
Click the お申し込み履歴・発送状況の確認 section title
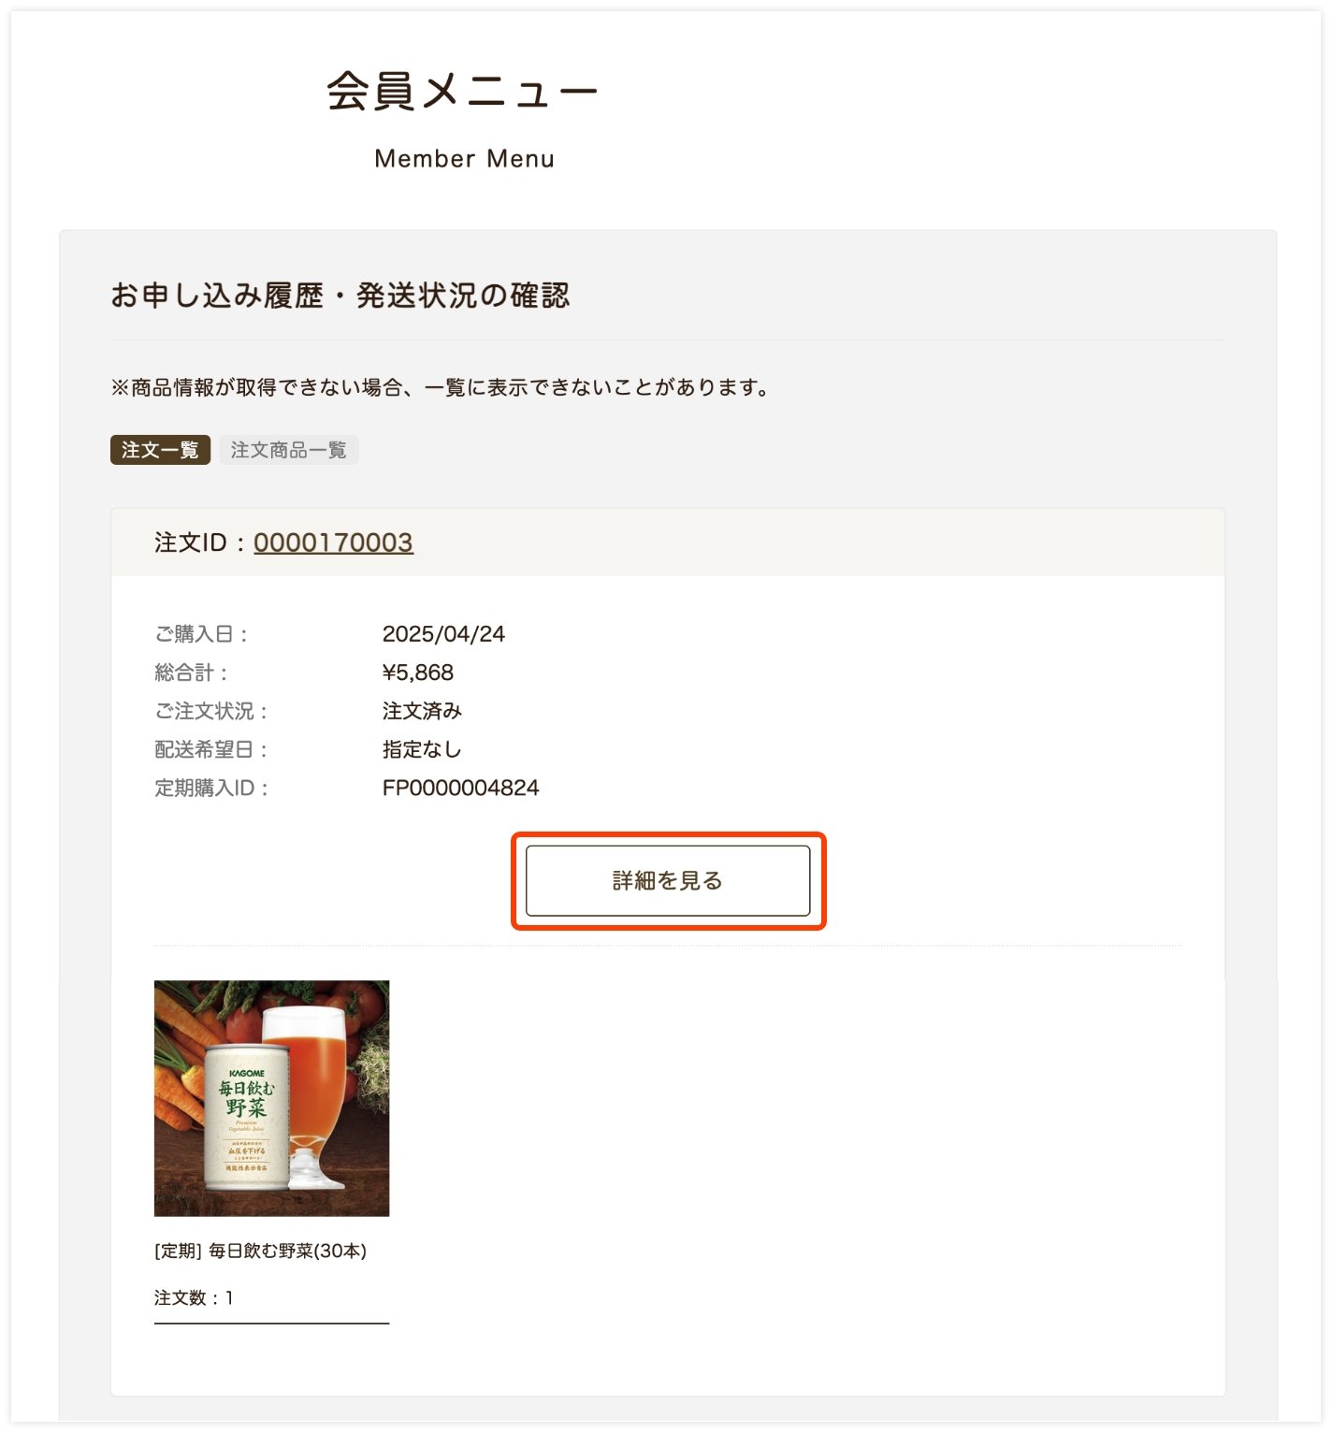pos(340,296)
